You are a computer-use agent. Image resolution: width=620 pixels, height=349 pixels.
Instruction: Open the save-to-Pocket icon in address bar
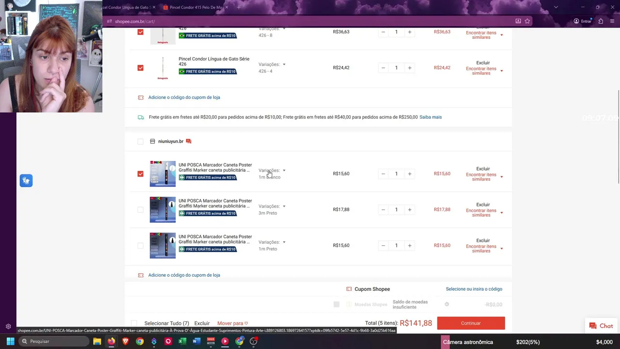pyautogui.click(x=518, y=21)
